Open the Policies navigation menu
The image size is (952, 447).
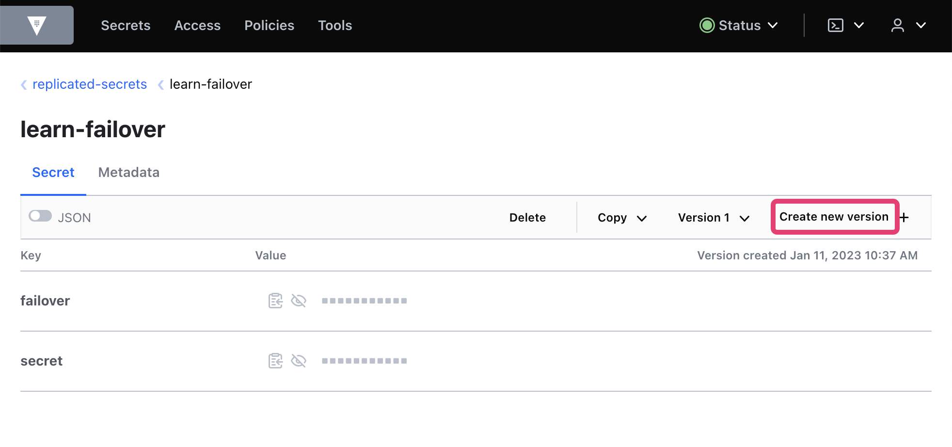pyautogui.click(x=269, y=25)
